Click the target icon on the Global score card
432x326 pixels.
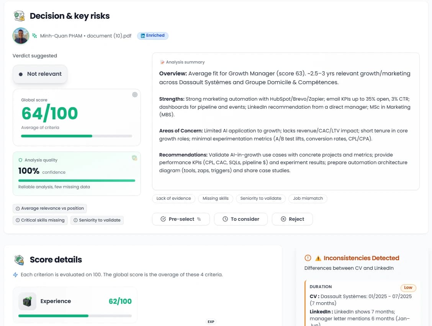[135, 95]
